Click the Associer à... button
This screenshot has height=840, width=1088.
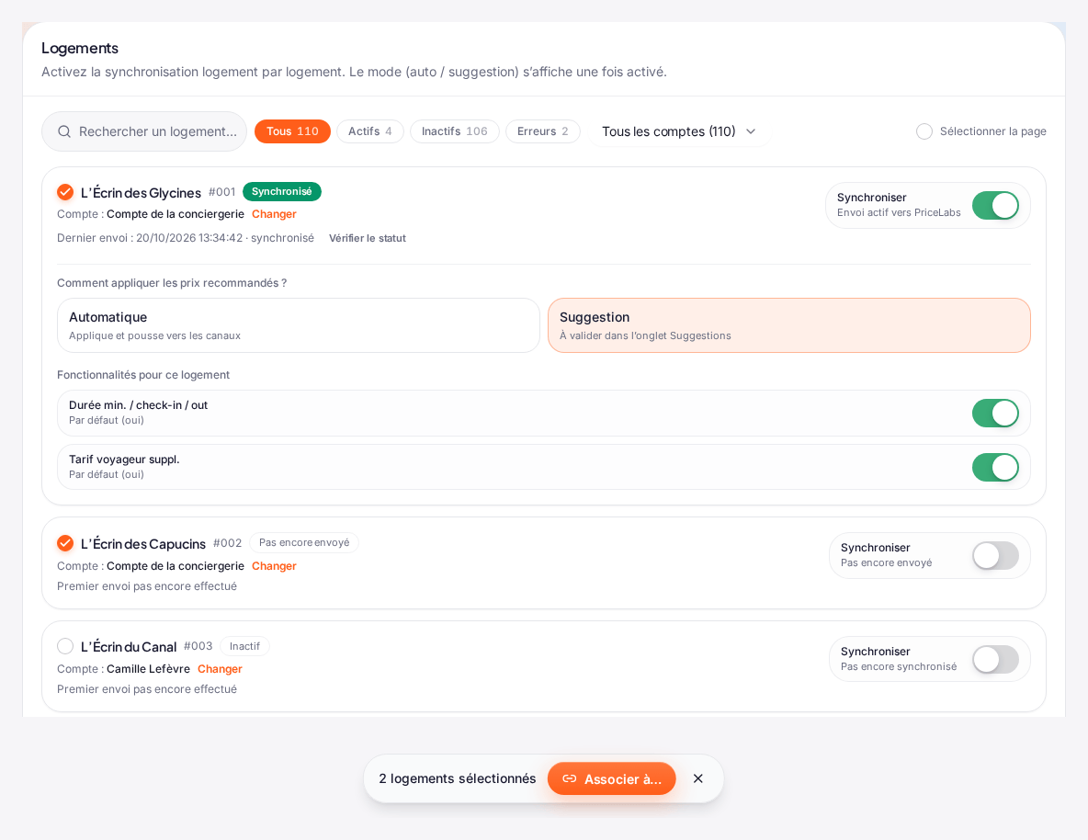coord(611,779)
